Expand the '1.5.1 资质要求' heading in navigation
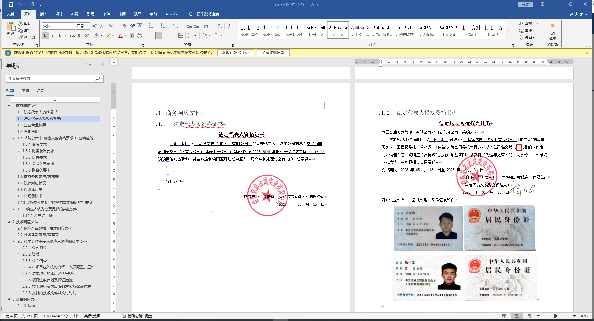Screen dimensions: 594x321 (18, 144)
